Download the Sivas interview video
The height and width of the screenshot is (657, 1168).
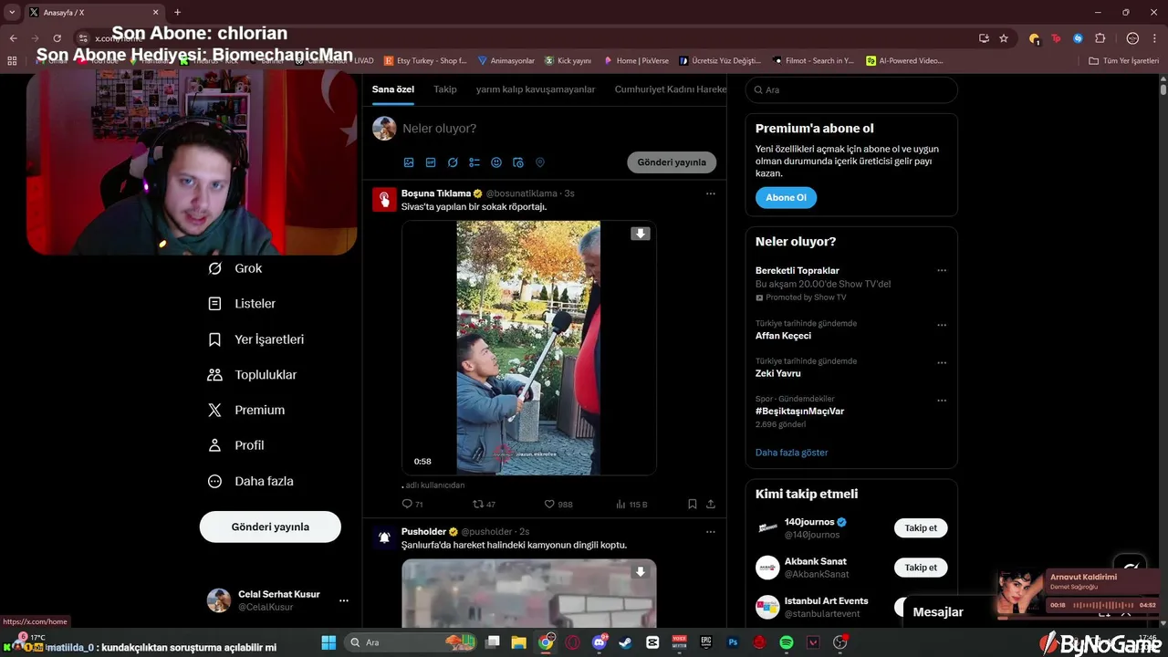coord(641,234)
